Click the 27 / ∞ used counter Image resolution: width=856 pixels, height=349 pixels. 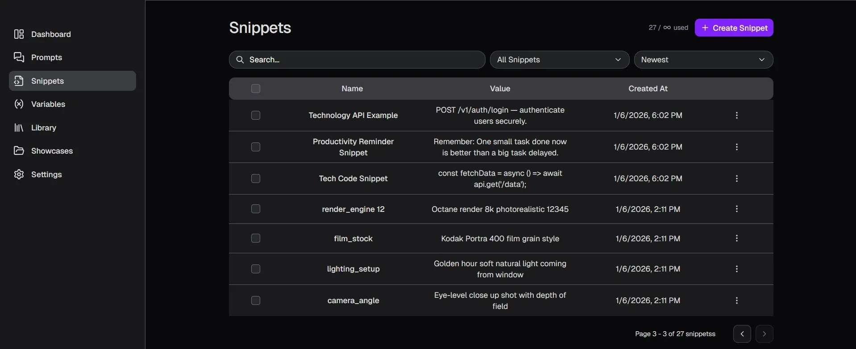click(x=668, y=28)
